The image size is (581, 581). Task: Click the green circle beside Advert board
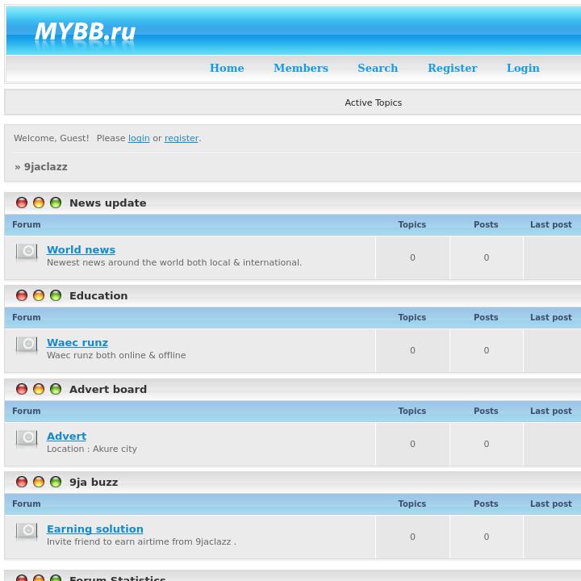click(x=56, y=390)
